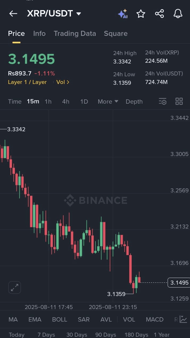Switch to the Trading Data tab
Image resolution: width=190 pixels, height=338 pixels.
75,33
